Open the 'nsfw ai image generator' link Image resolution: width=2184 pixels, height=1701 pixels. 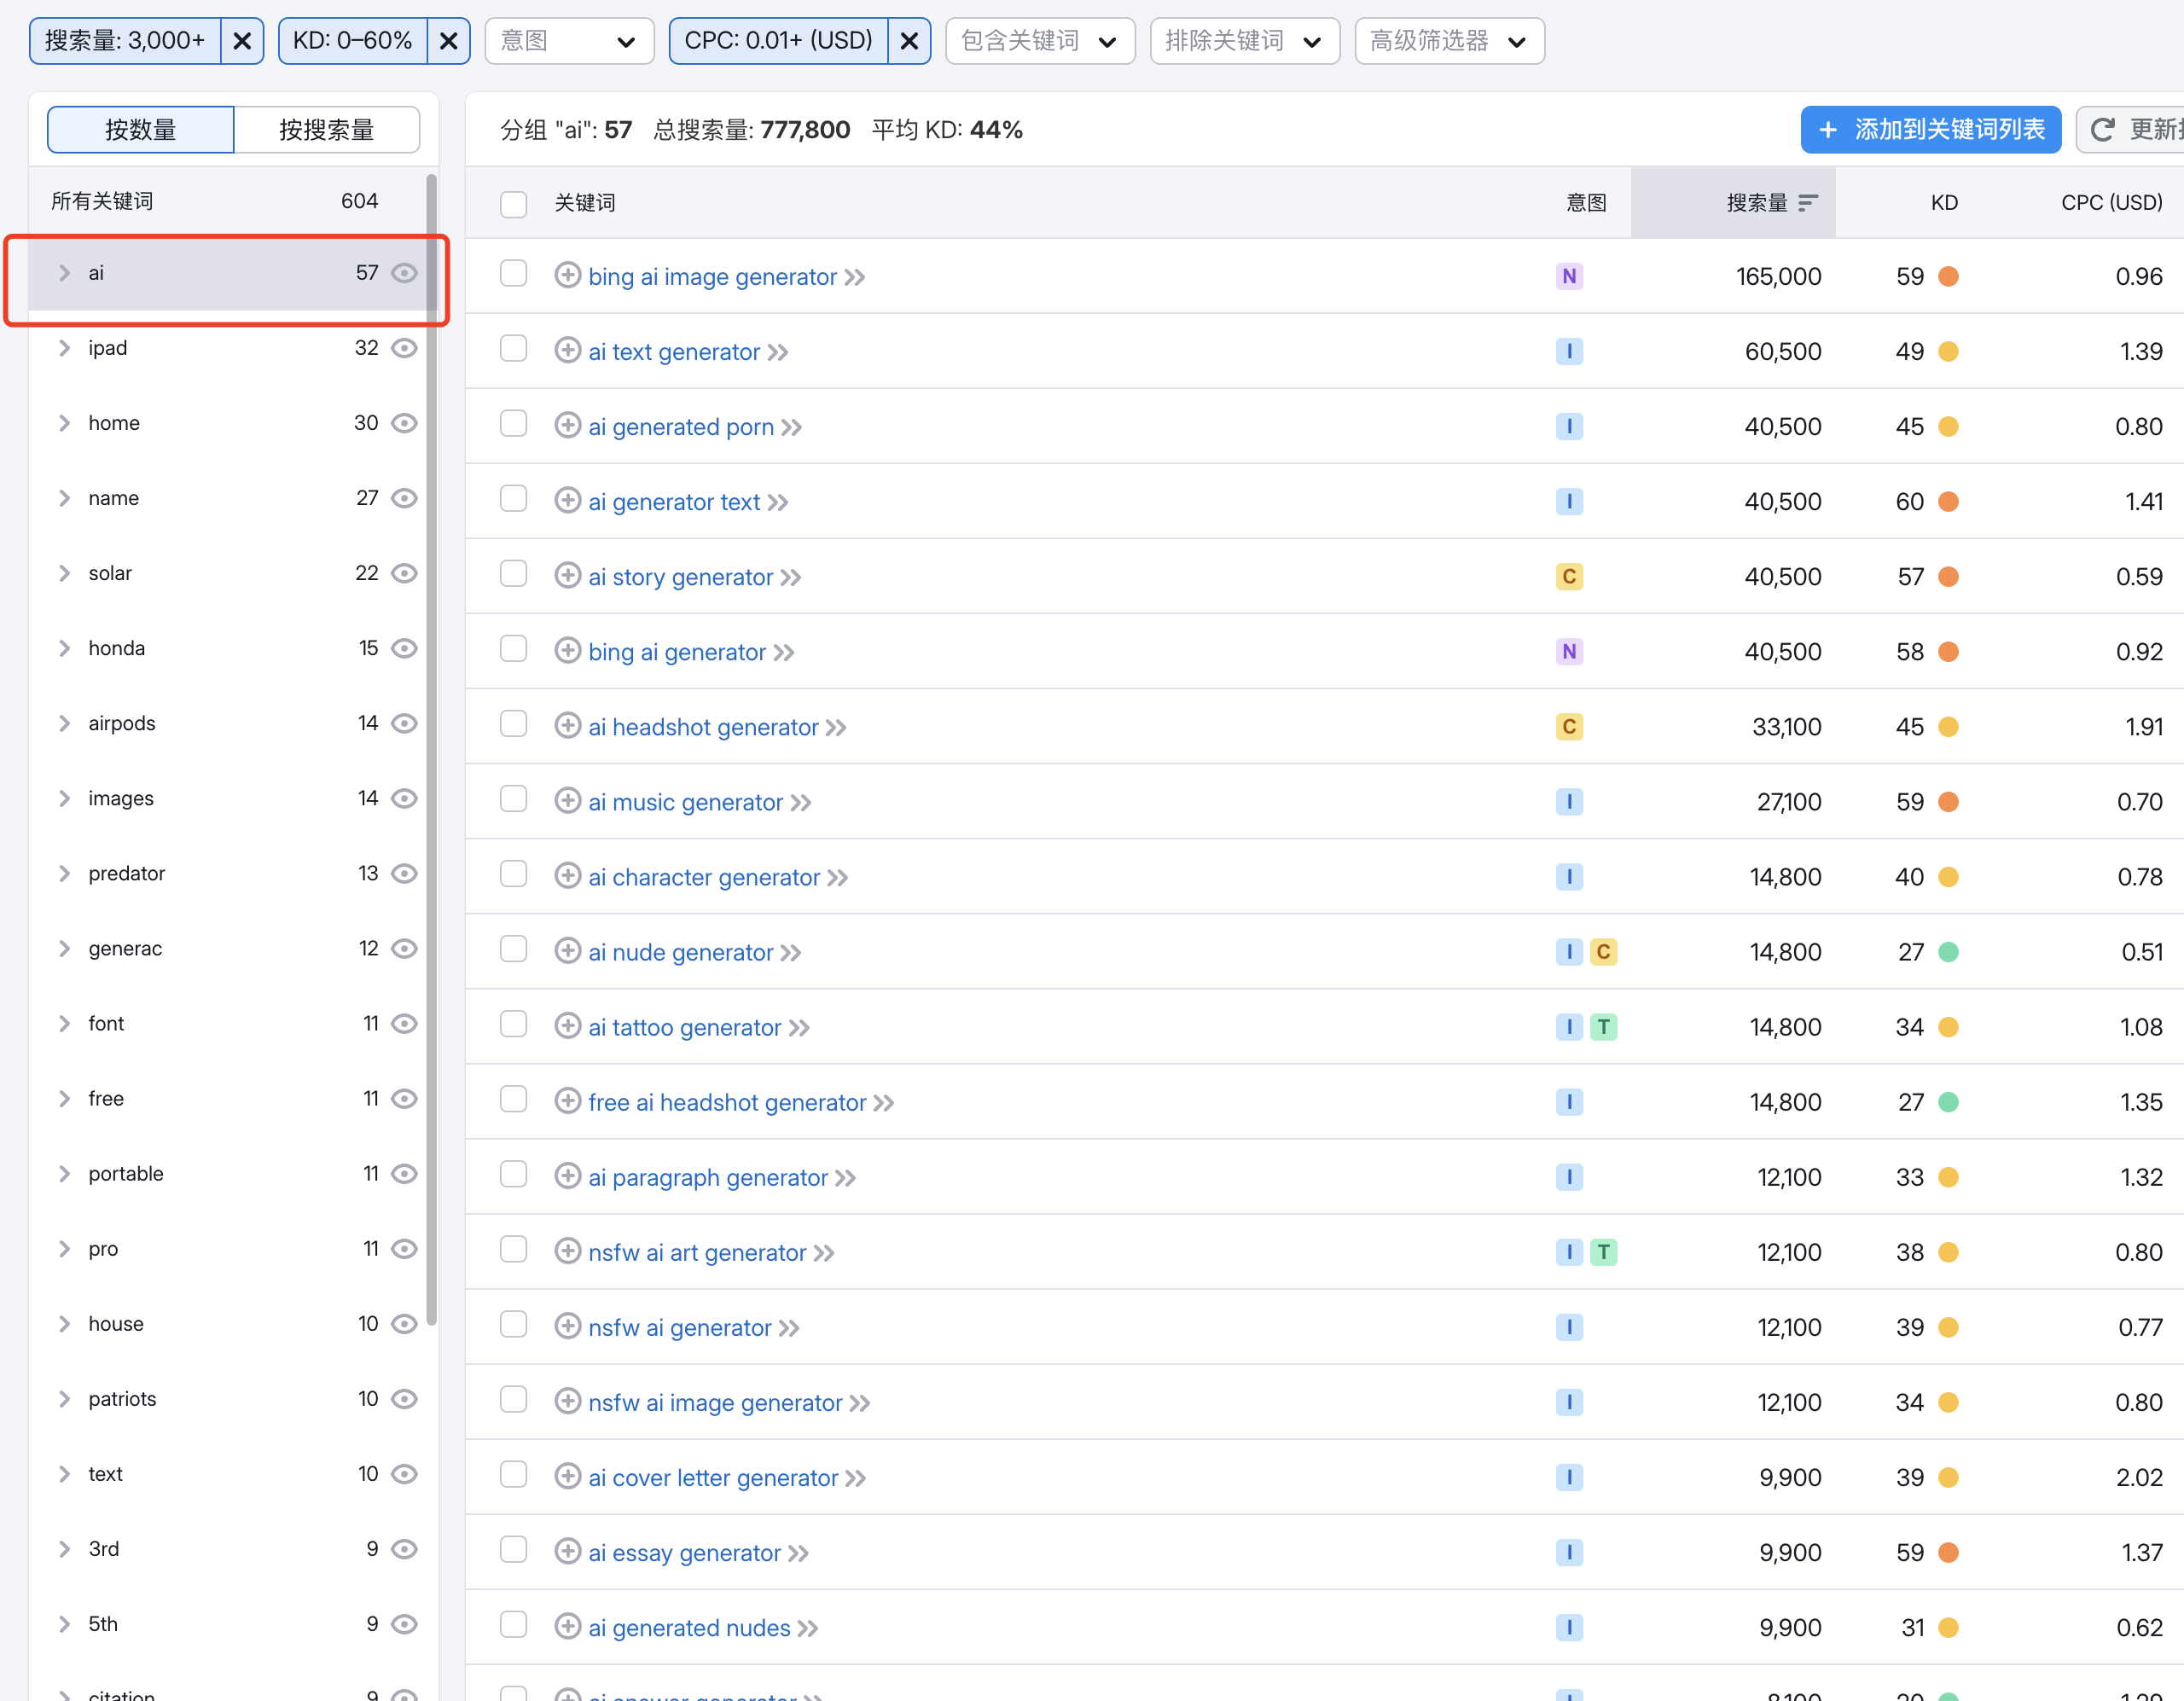715,1402
